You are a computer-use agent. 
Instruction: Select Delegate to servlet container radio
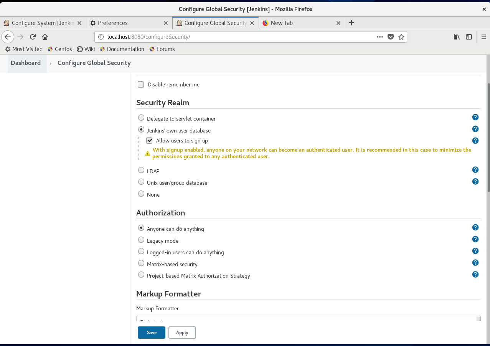(x=141, y=118)
